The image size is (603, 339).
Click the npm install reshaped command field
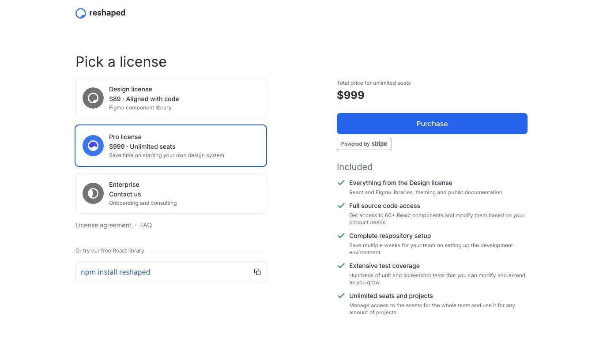pos(171,272)
